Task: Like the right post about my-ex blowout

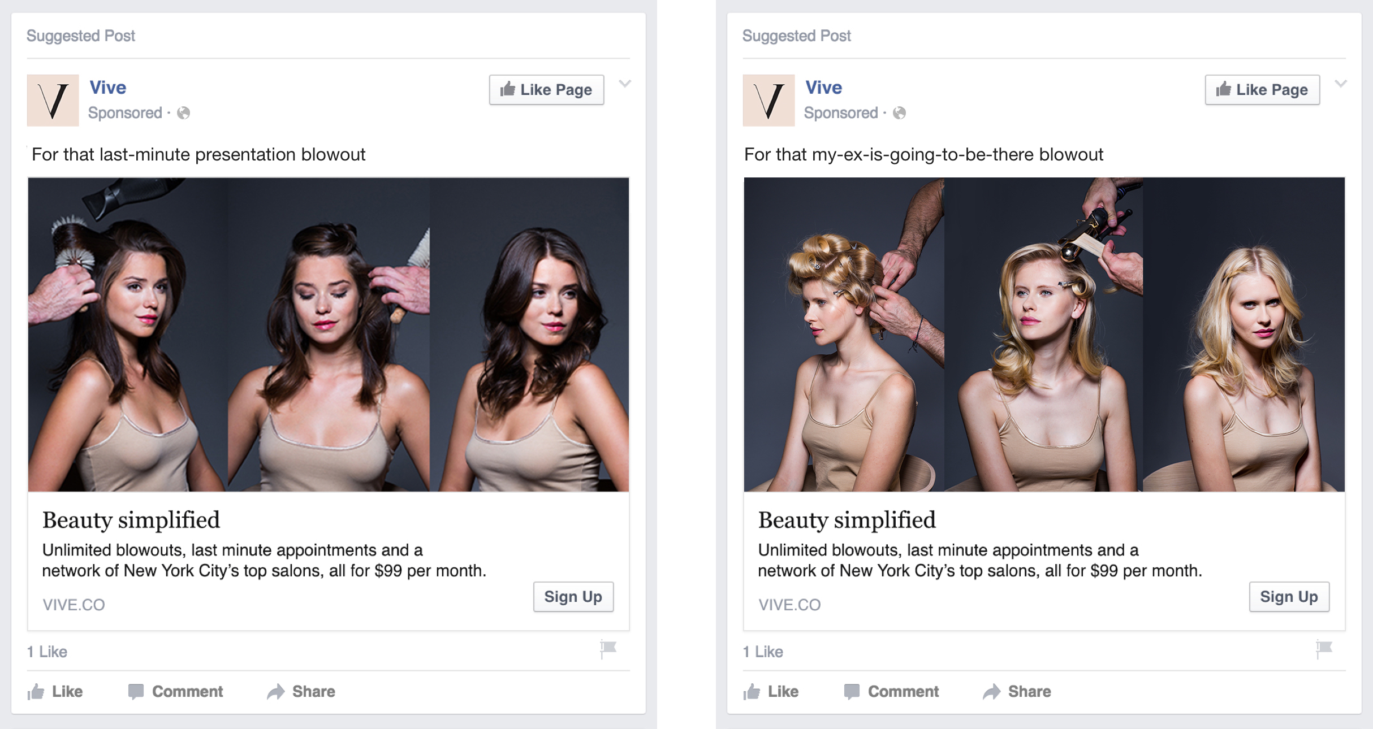Action: (x=771, y=691)
